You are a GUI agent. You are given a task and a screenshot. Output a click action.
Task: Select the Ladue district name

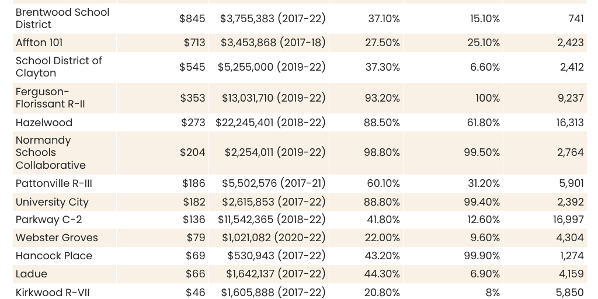(32, 274)
